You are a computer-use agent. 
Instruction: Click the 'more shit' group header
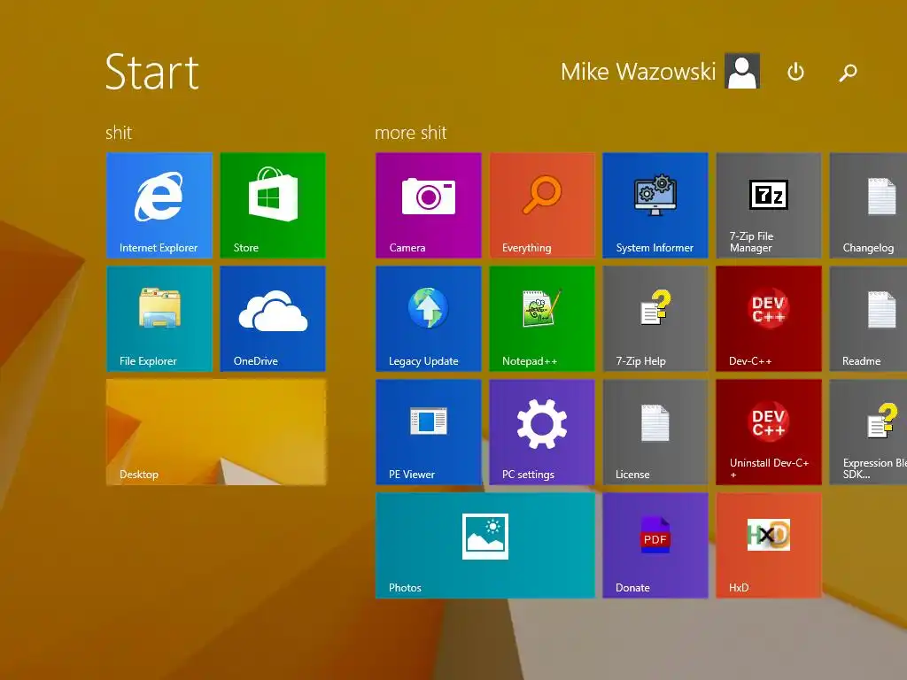pyautogui.click(x=411, y=133)
